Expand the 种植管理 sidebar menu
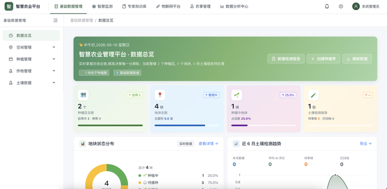Viewport: 387px width, 189px height. click(x=31, y=59)
